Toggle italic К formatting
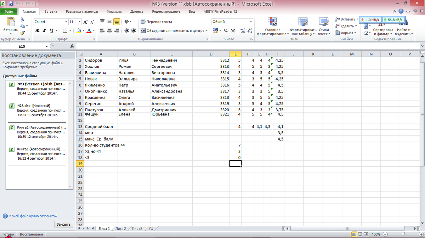The height and width of the screenshot is (238, 425). (x=44, y=31)
